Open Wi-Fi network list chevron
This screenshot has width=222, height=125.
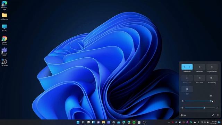[x=190, y=67]
